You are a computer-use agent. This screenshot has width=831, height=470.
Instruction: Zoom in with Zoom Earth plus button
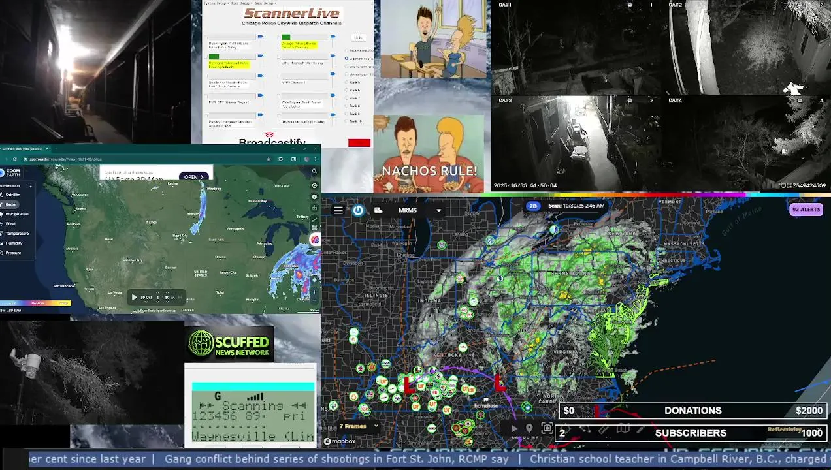point(314,292)
